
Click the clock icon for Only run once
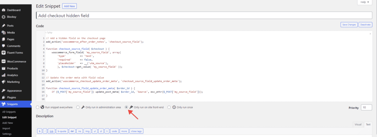pyautogui.click(x=174, y=107)
